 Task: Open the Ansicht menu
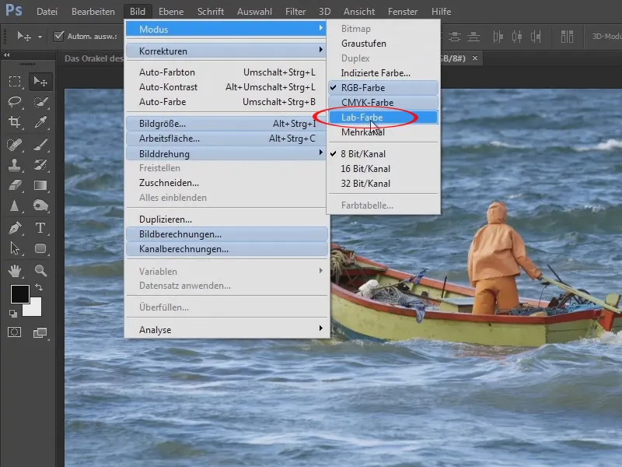pyautogui.click(x=359, y=12)
